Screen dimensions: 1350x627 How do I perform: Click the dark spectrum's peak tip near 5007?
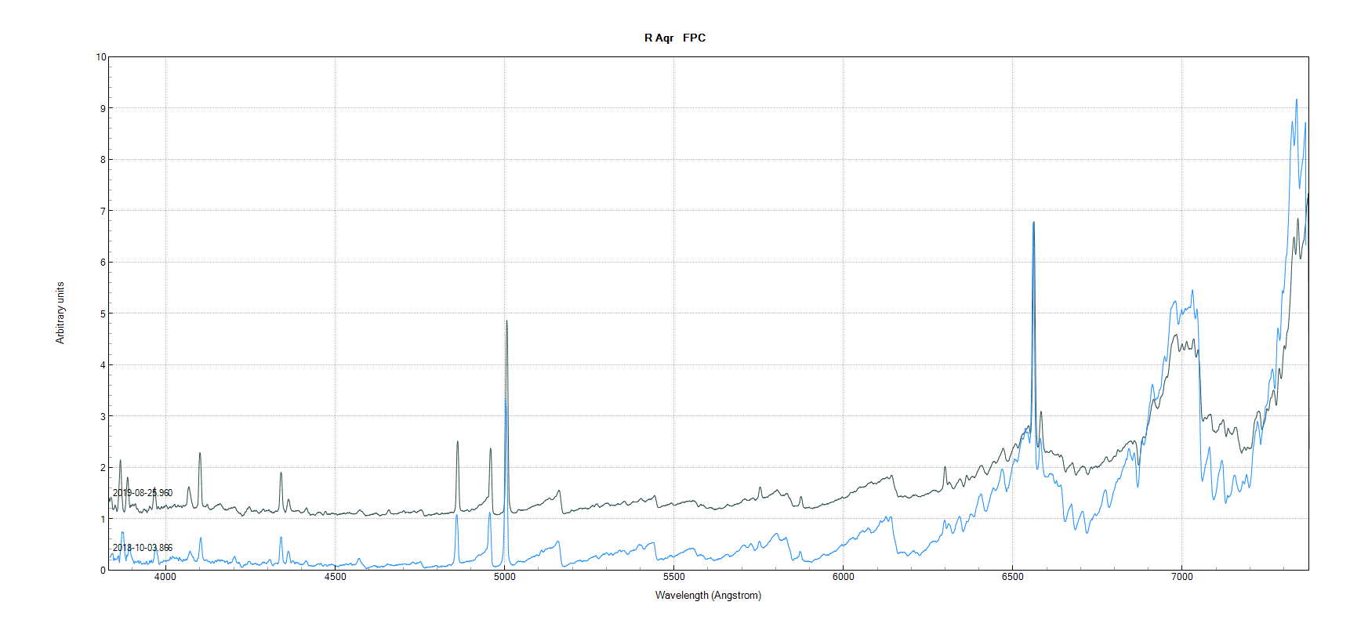click(506, 321)
